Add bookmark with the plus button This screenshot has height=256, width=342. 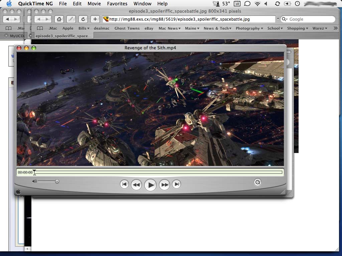tap(95, 19)
